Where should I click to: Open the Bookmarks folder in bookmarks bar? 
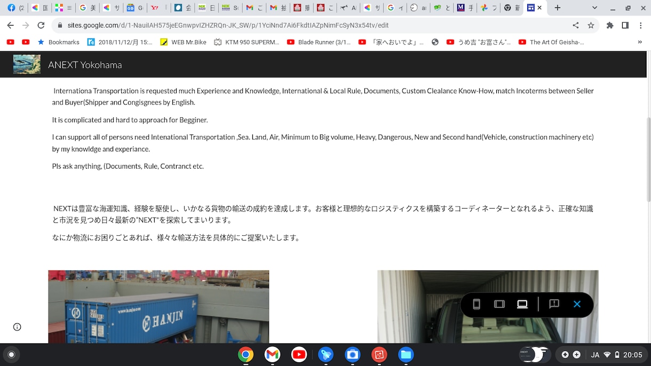click(x=58, y=42)
